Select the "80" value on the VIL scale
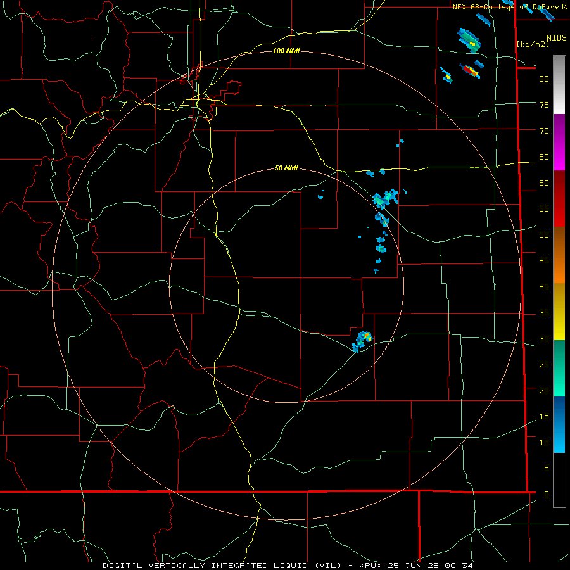This screenshot has width=570, height=570. coord(544,79)
